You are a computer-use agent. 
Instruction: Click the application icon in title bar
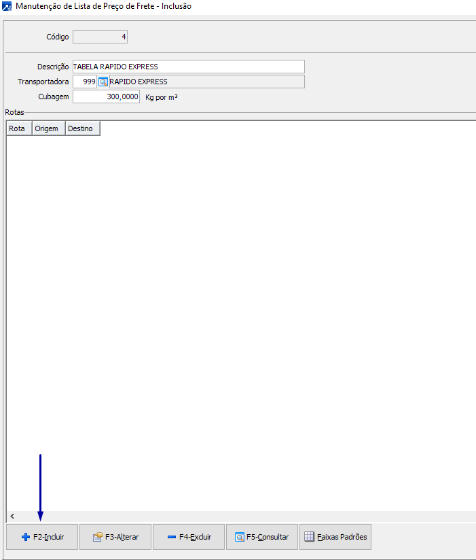coord(7,6)
